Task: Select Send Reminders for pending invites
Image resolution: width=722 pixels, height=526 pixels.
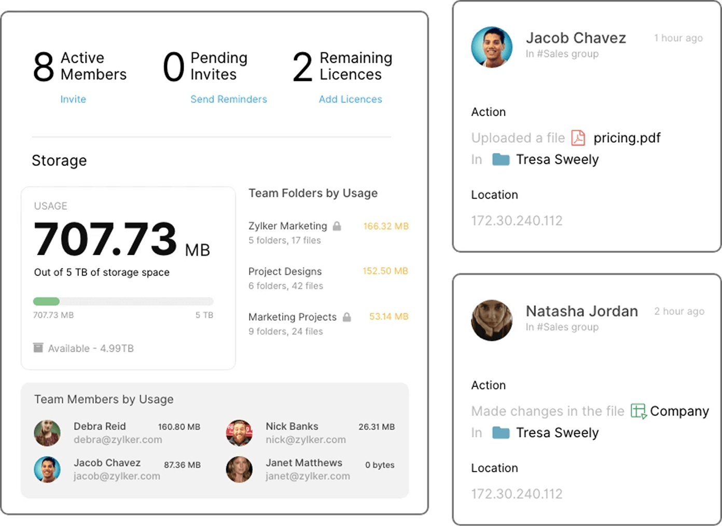Action: coord(229,99)
